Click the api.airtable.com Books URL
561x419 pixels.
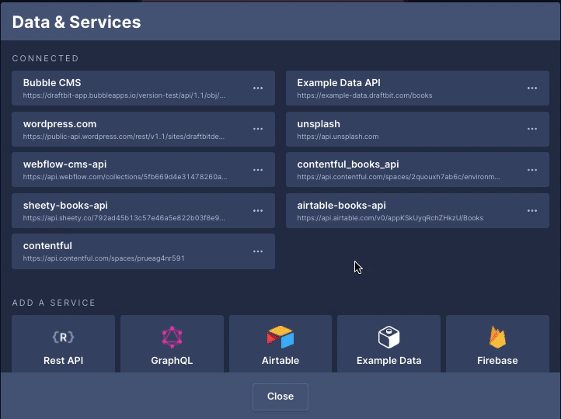[390, 218]
